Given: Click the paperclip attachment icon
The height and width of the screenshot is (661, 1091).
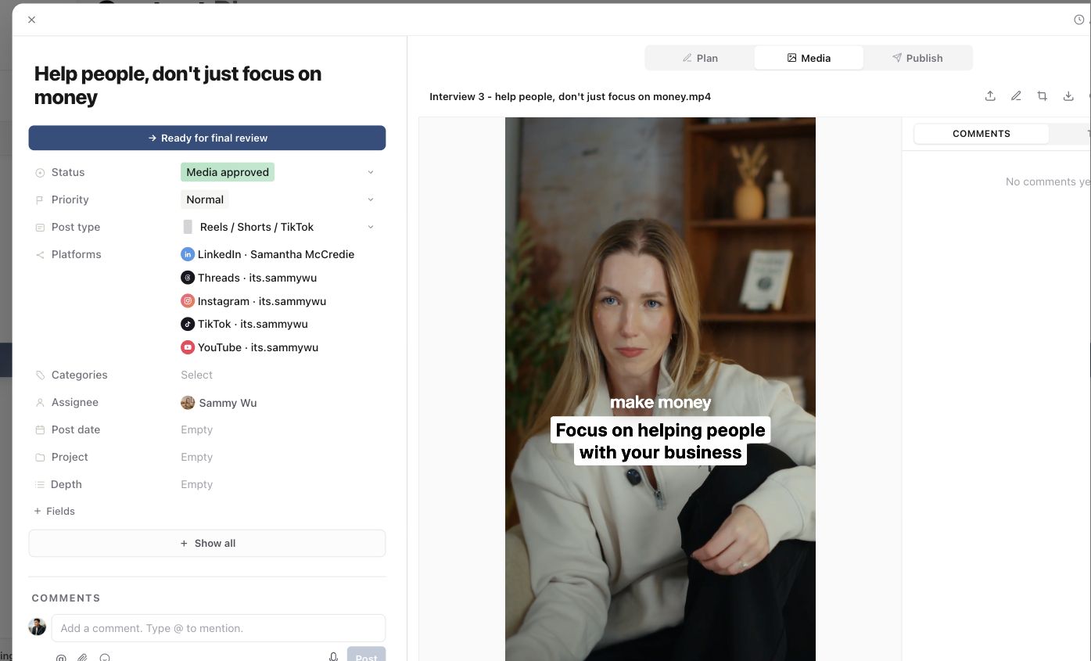Looking at the screenshot, I should (x=83, y=658).
